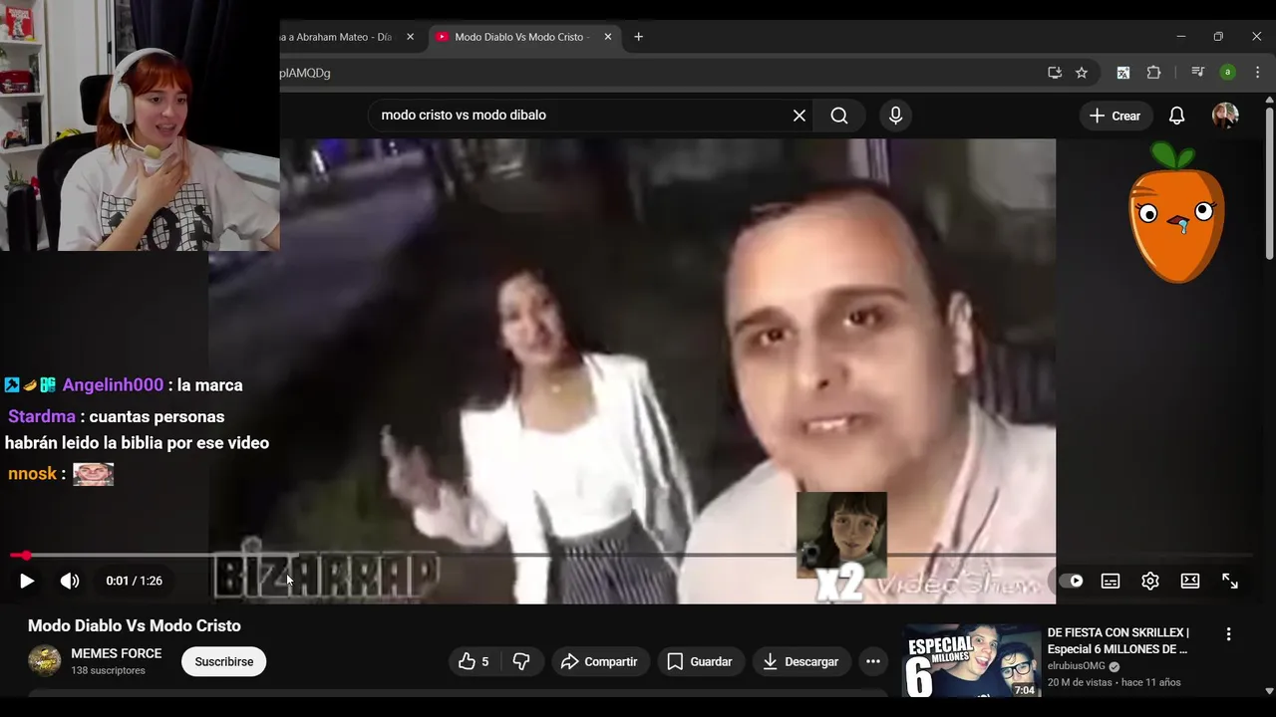
Task: Open the translate page icon
Action: [x=1123, y=73]
